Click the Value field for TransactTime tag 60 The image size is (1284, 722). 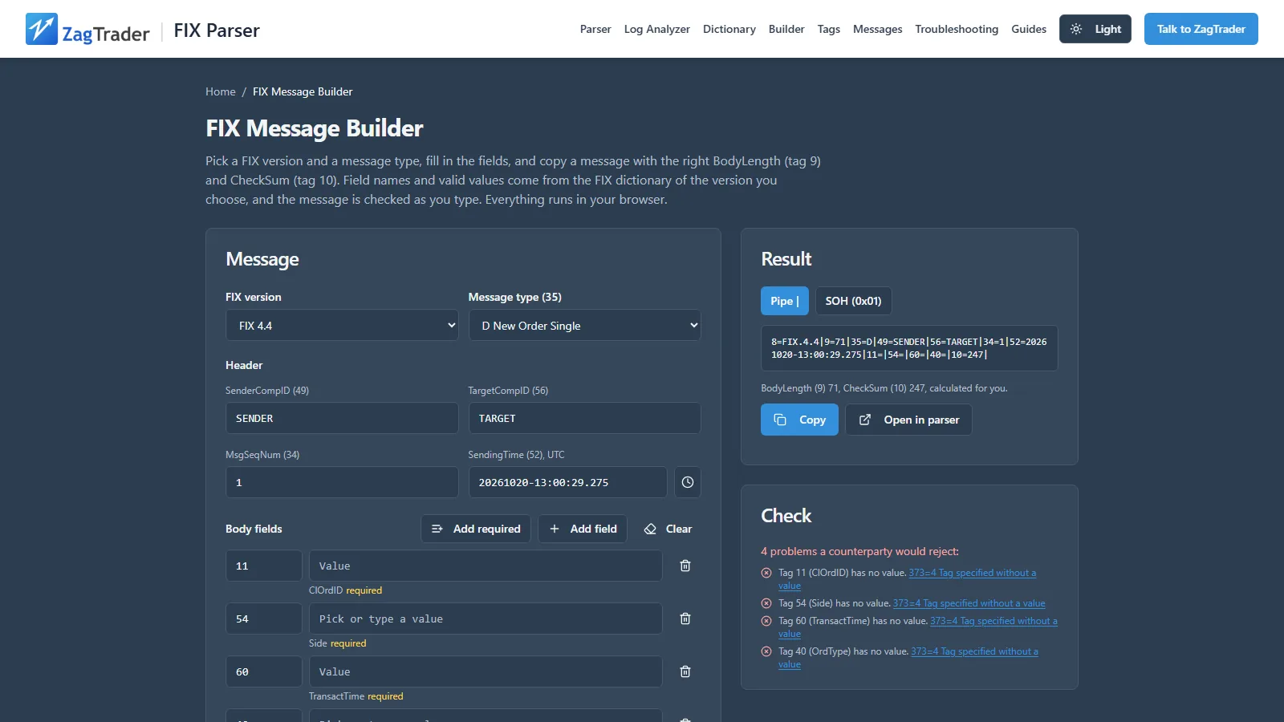486,671
